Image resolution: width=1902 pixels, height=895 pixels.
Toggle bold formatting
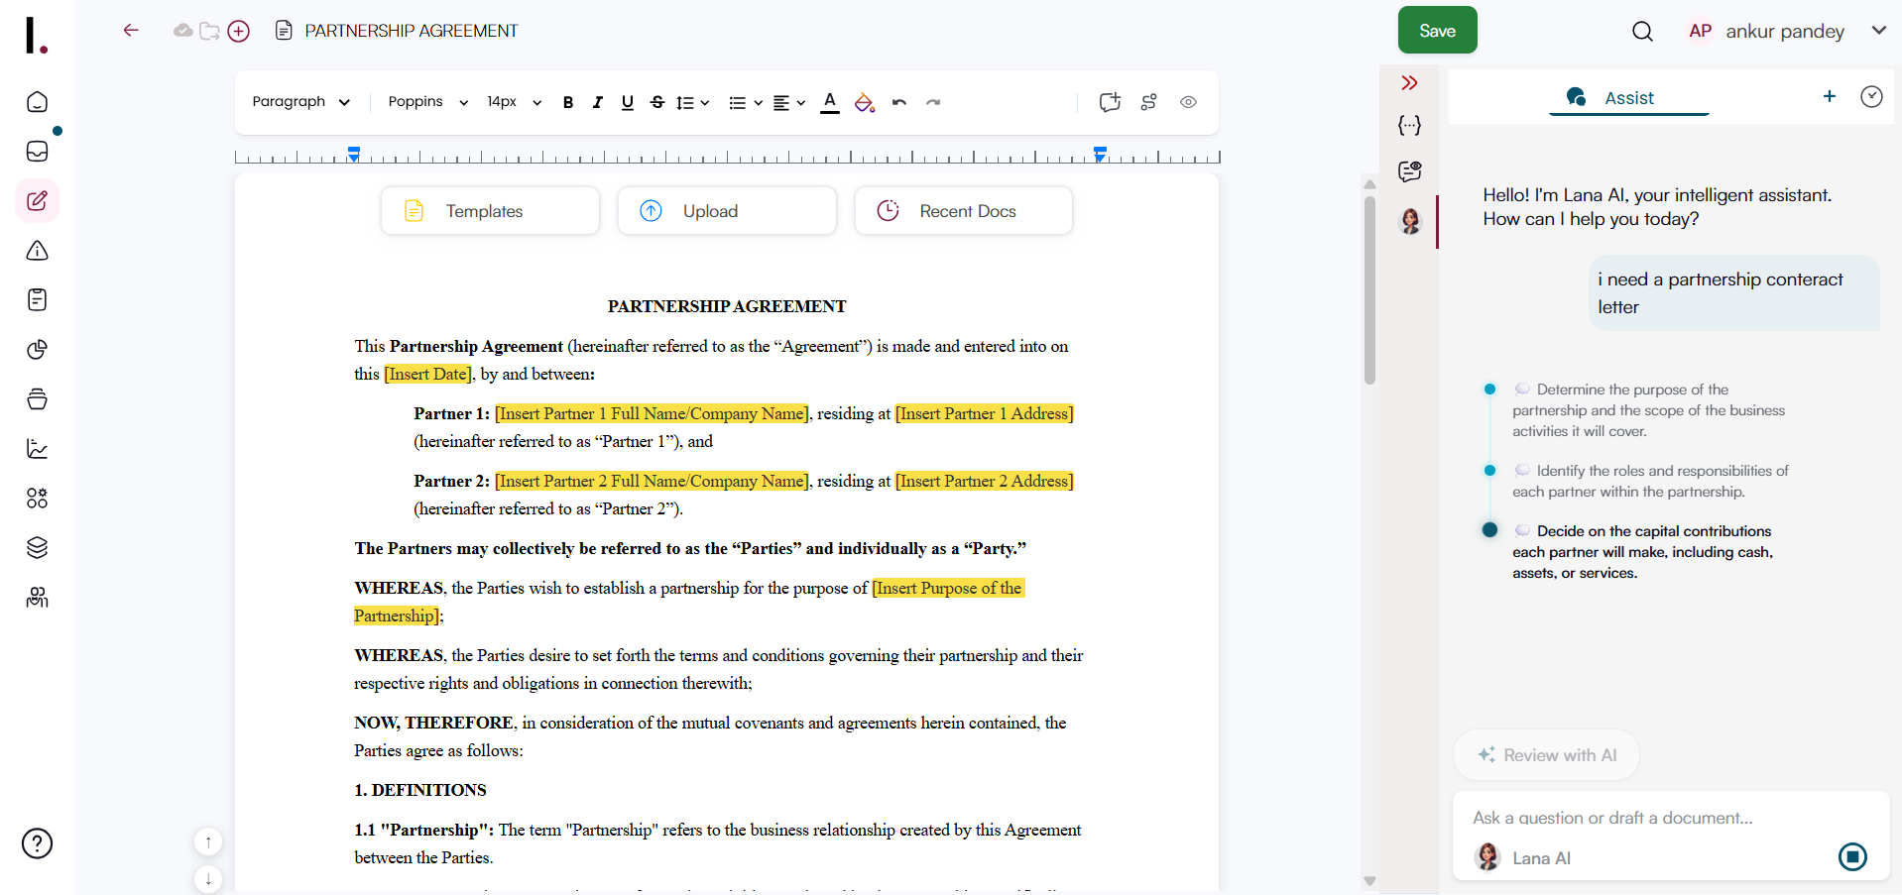[x=567, y=102]
